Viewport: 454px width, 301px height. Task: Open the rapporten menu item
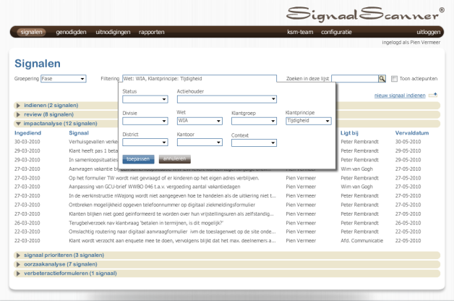coord(151,32)
